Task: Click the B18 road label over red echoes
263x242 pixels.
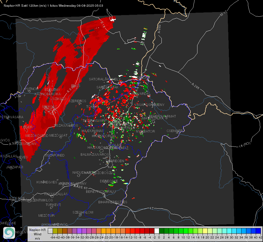Action: point(103,25)
